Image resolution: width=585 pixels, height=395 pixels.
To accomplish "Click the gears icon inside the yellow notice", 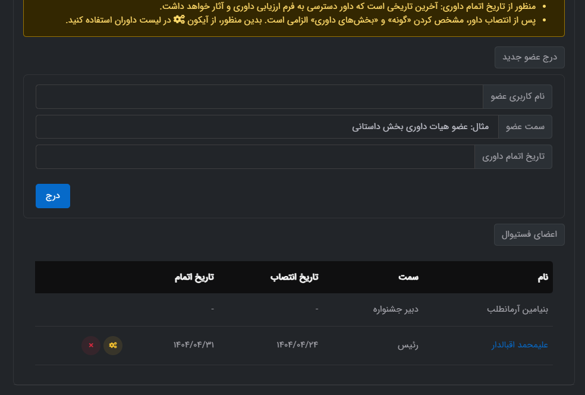I will [179, 20].
